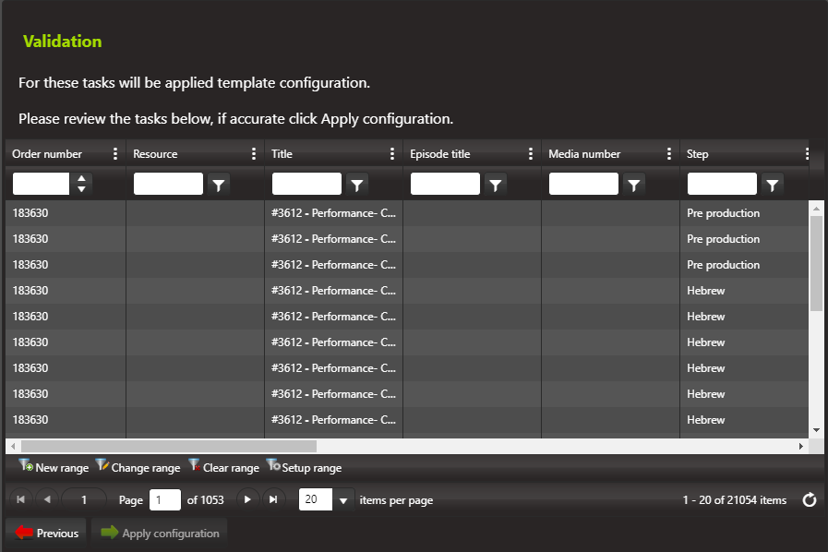Increase the Order number filter value
The image size is (828, 552).
click(x=82, y=178)
